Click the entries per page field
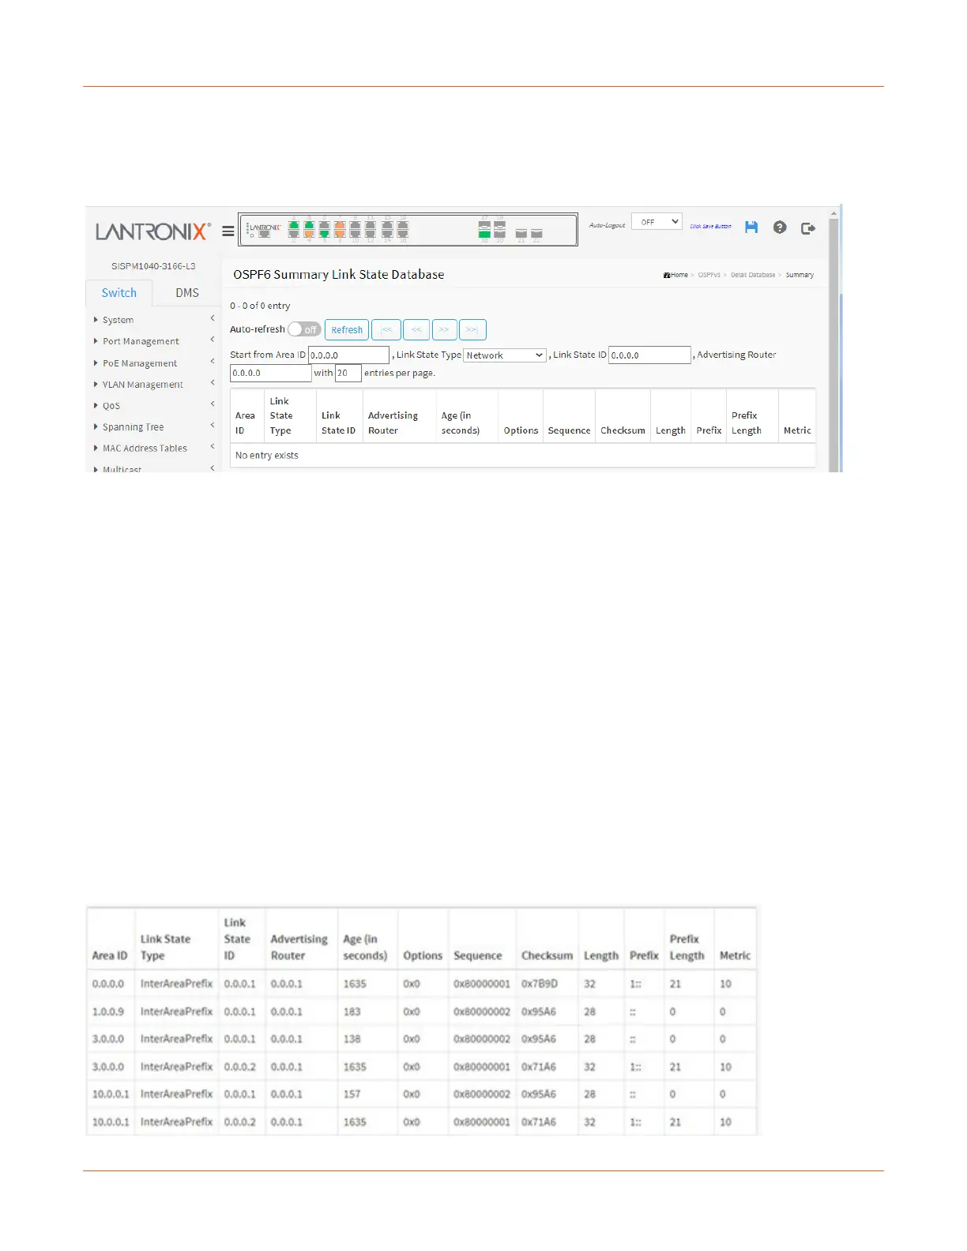The width and height of the screenshot is (967, 1251). (348, 373)
